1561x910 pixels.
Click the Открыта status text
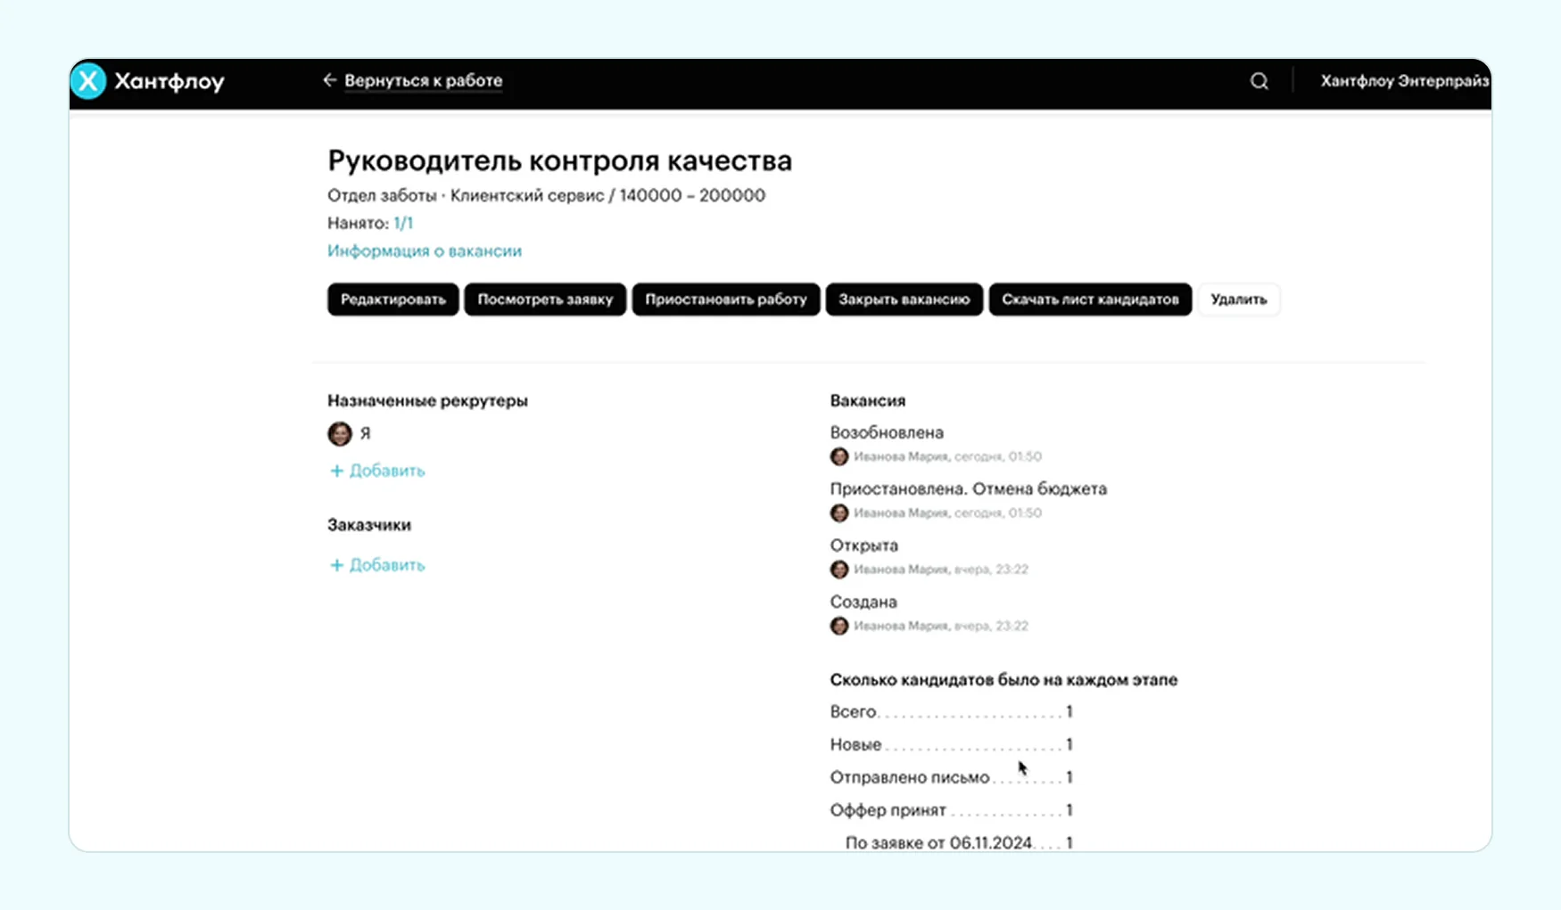click(864, 545)
